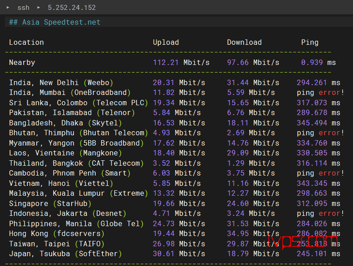Click 'Malaysia, Kuala Lumpur (Extreme)' row
Screen dimensions: 353x266
coord(174,193)
